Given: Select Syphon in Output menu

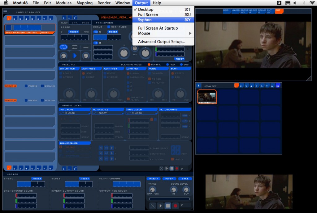Looking at the screenshot, I should click(x=163, y=20).
